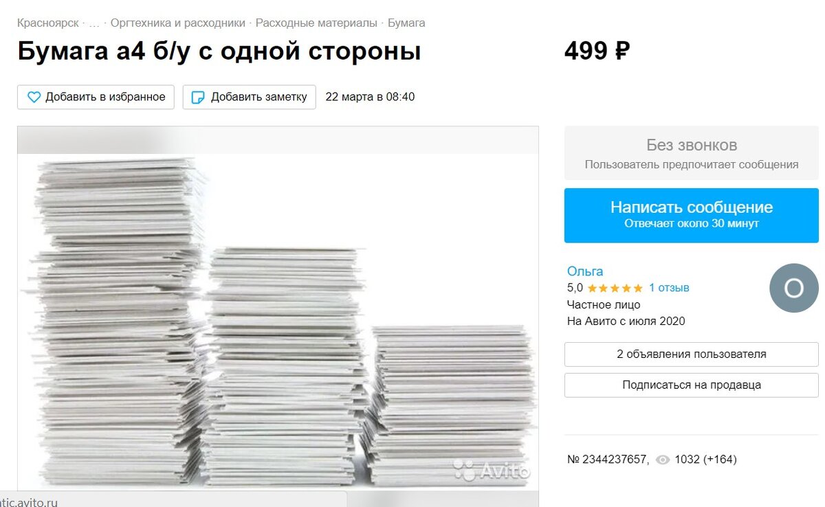The image size is (825, 507).
Task: Click the Написать сообщение blue button
Action: 692,215
